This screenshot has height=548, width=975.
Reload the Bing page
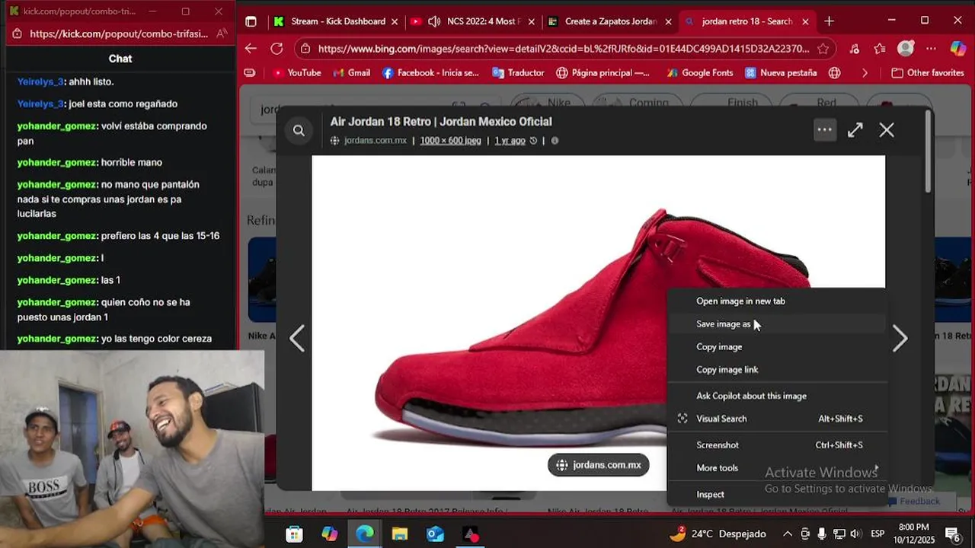pos(277,49)
